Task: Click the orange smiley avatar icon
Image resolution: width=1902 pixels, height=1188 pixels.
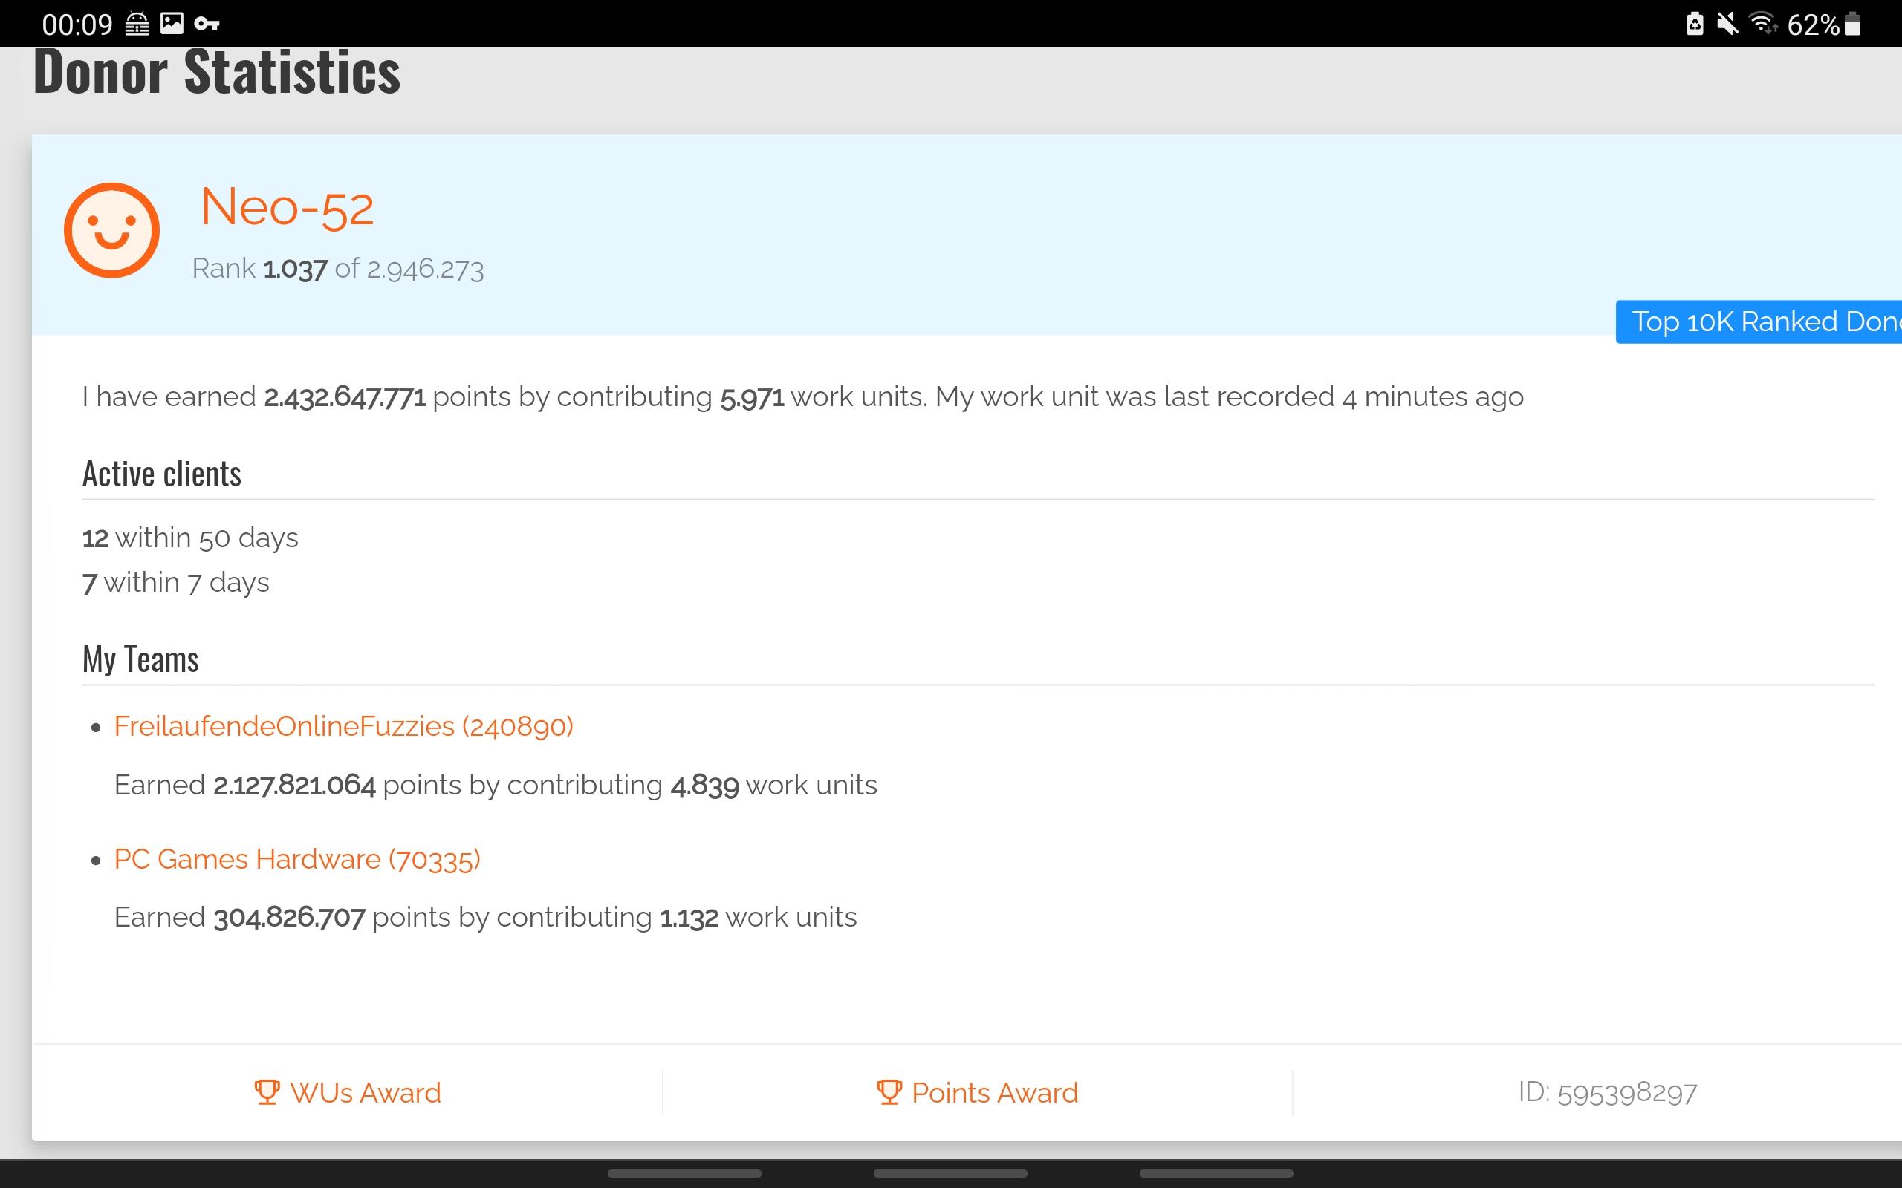Action: pos(111,230)
